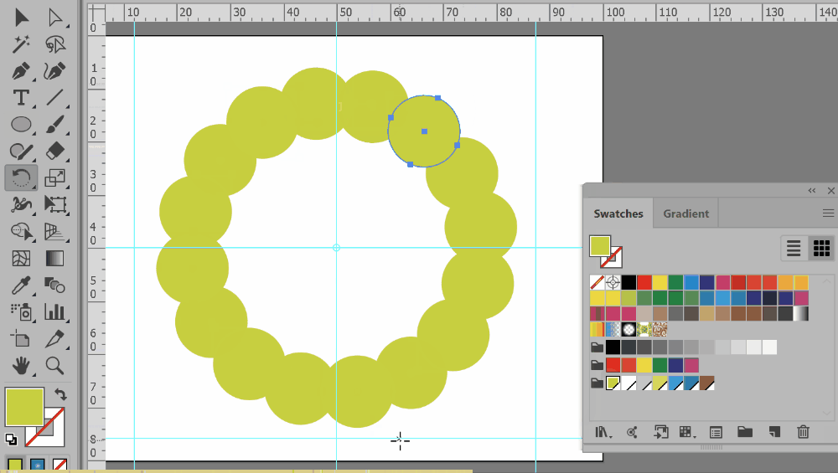Create a New Swatch
Viewport: 838px width, 473px height.
[x=773, y=432]
